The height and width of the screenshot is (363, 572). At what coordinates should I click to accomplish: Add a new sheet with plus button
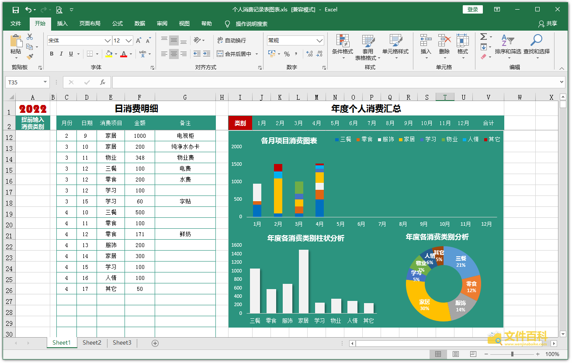[155, 343]
